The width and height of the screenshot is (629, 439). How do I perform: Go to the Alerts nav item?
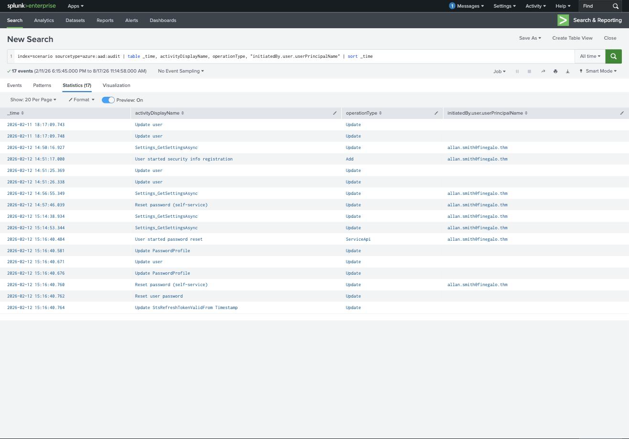[x=131, y=21]
